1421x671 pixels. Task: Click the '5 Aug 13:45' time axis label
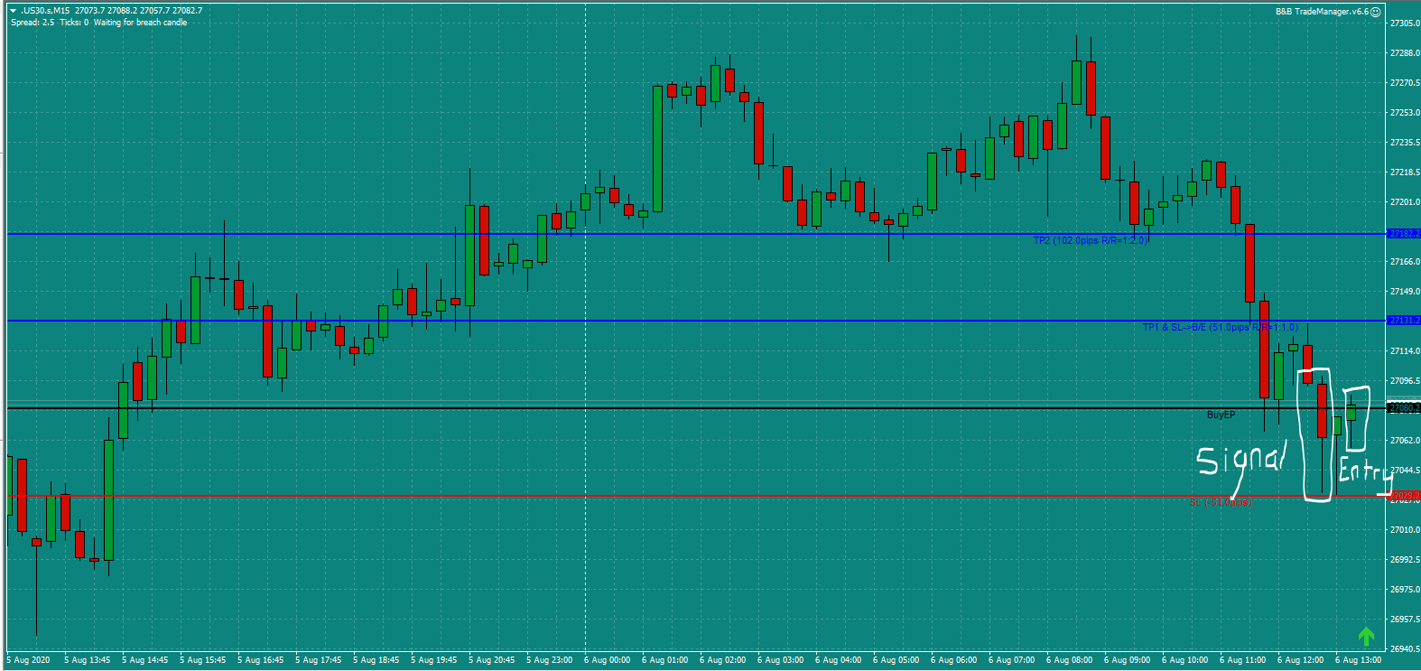(x=88, y=660)
